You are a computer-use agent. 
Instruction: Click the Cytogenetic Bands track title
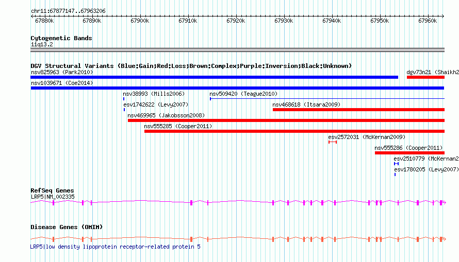pos(61,38)
